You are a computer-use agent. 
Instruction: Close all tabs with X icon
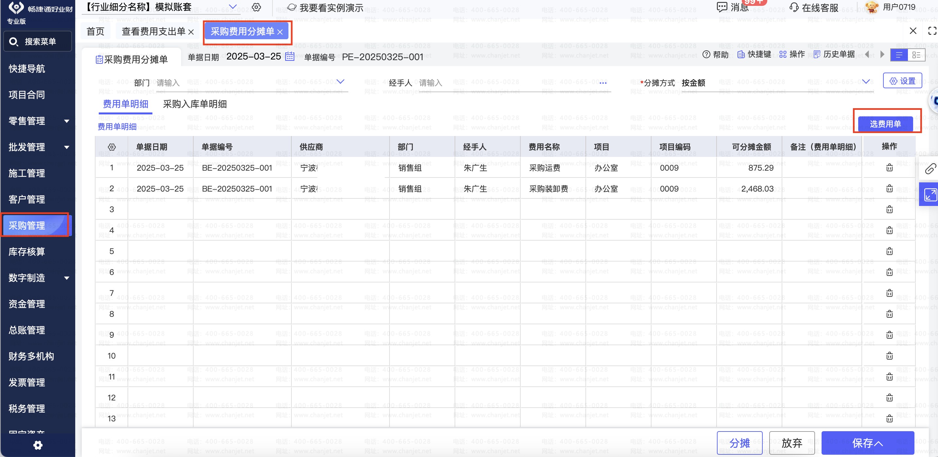tap(913, 31)
